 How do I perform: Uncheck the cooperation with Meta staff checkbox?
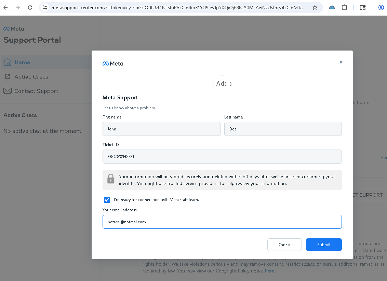coord(107,199)
